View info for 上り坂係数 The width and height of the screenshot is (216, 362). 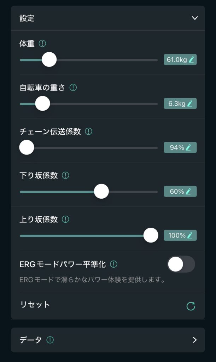(65, 219)
